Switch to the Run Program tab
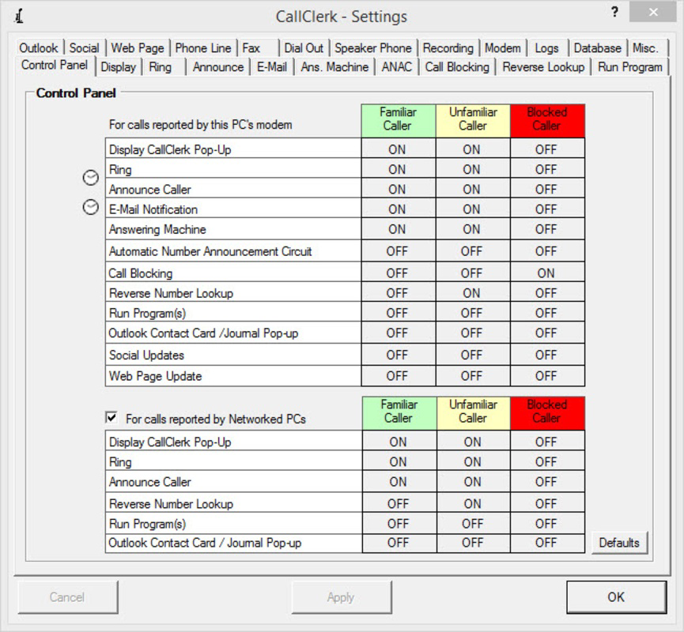Viewport: 684px width, 632px height. point(630,67)
